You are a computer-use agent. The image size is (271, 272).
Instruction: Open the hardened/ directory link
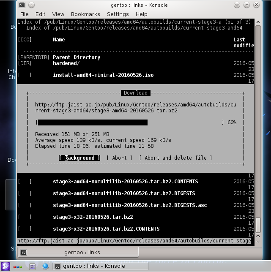coord(66,63)
